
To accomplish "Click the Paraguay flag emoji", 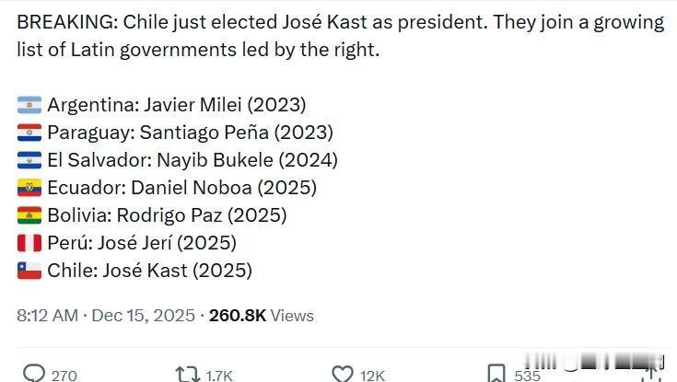I will click(x=29, y=133).
